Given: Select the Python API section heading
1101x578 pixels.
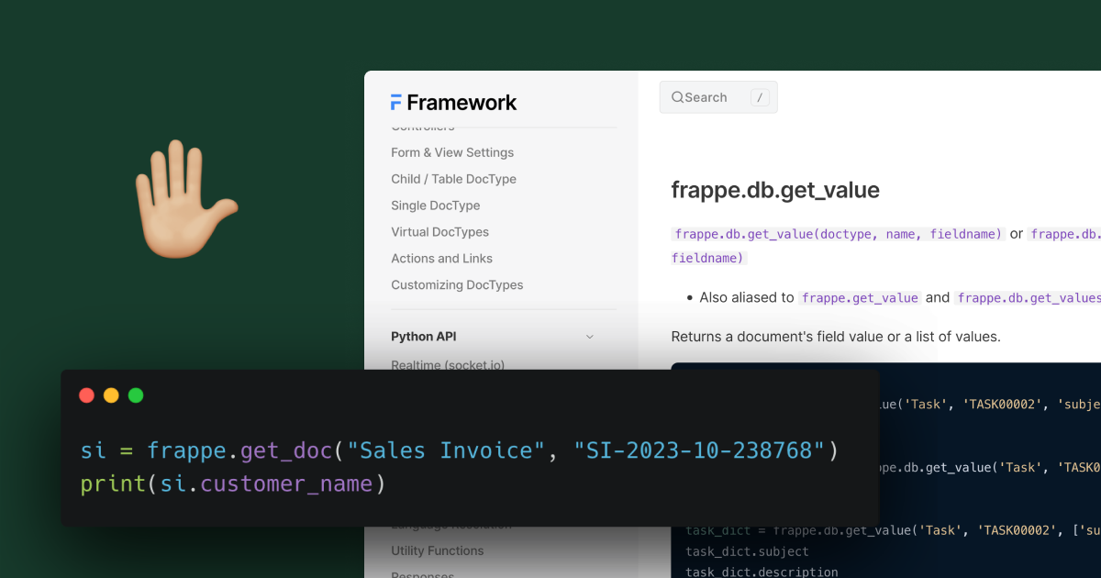Looking at the screenshot, I should click(x=423, y=337).
